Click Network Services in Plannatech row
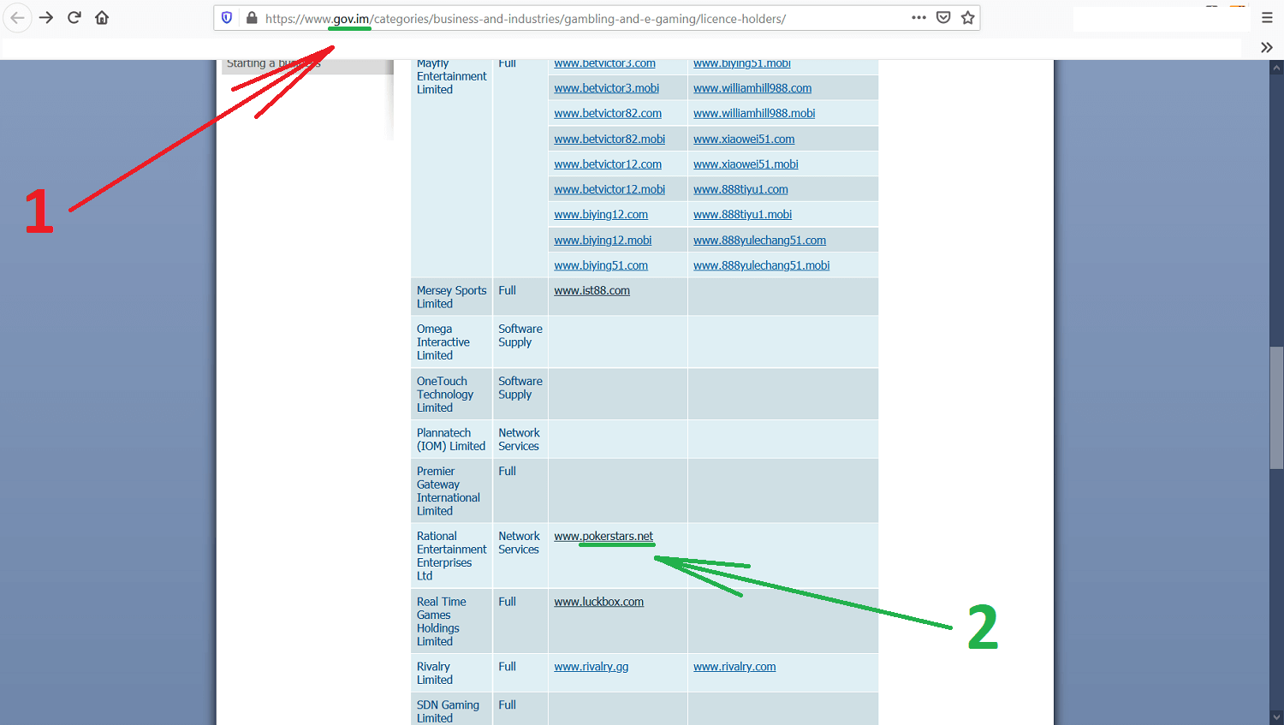Screen dimensions: 1284x725 (x=519, y=439)
